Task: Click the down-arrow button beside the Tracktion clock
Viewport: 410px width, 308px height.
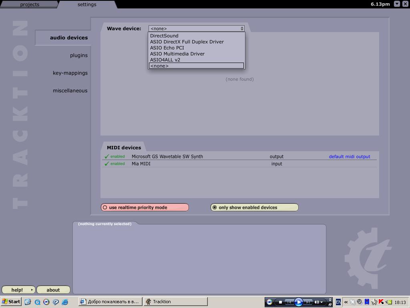Action: [x=397, y=4]
